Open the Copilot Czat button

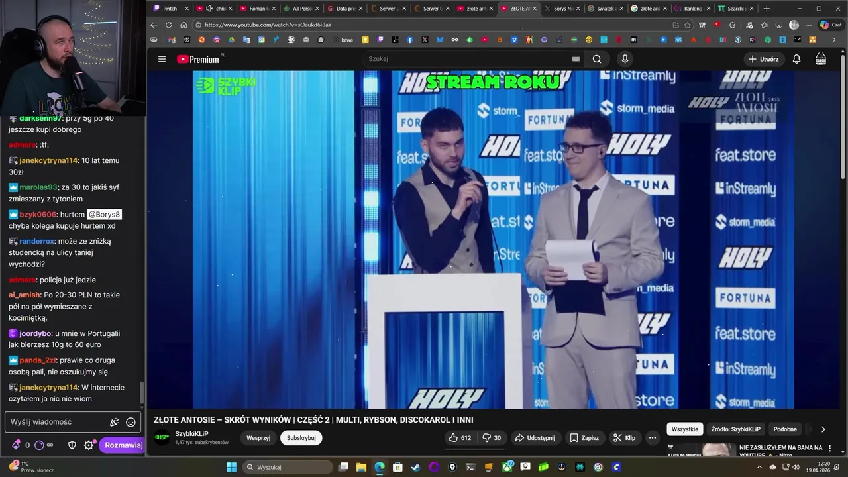831,25
